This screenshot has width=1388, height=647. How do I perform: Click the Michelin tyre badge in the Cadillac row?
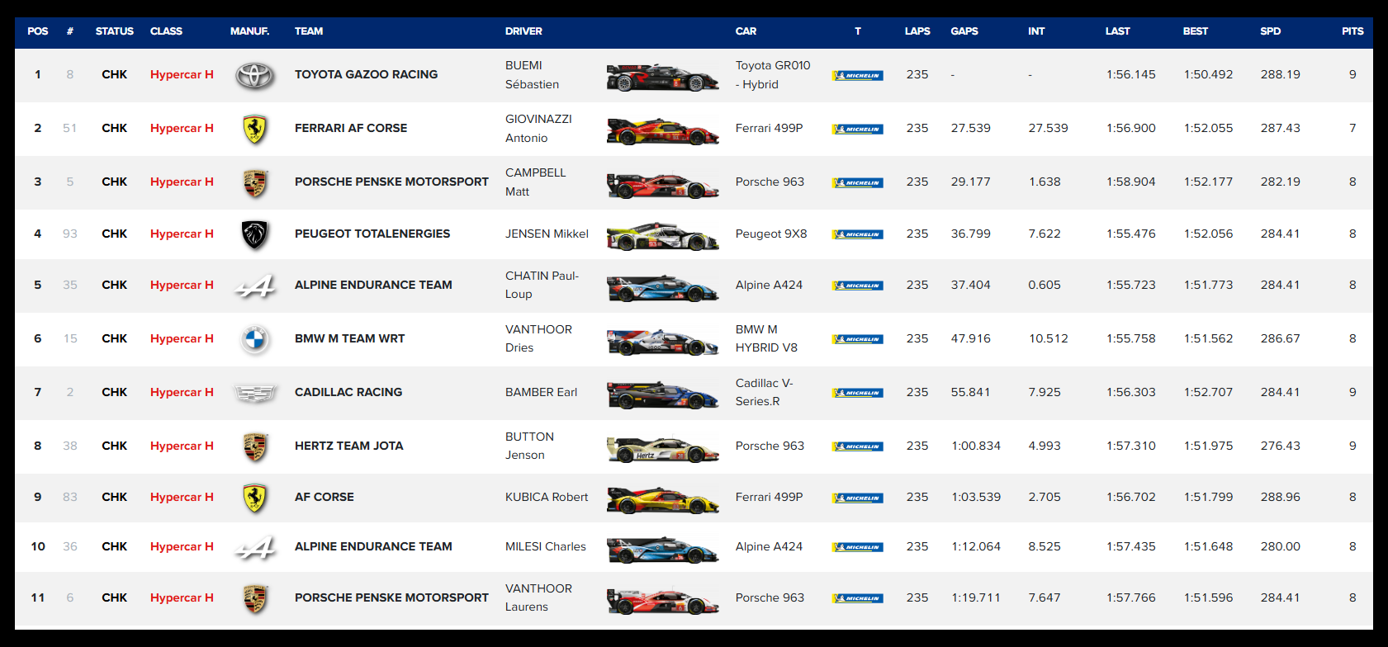(x=858, y=393)
